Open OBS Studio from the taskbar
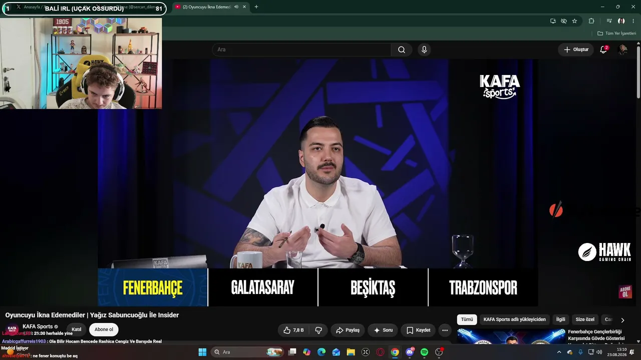 coord(439,352)
